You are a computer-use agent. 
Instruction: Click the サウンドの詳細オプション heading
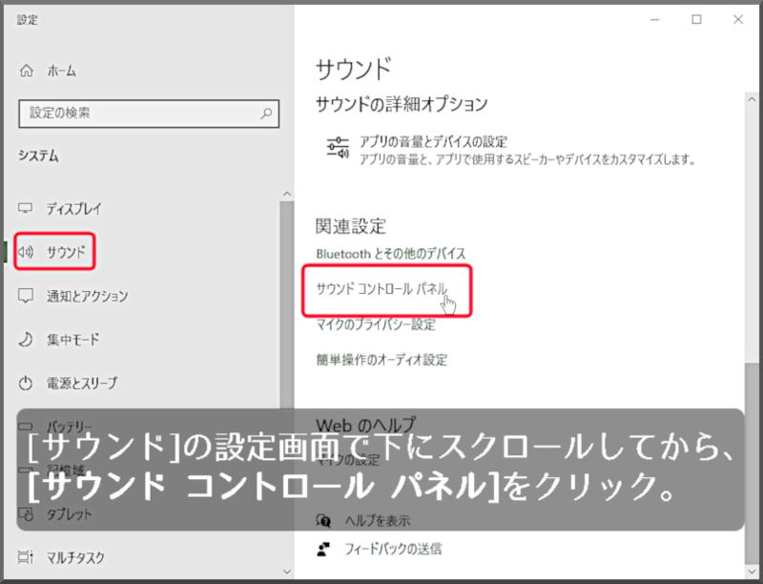coord(402,104)
